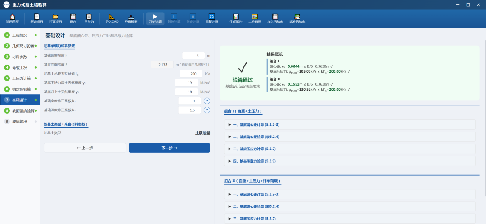Click the 上一步 previous button
Viewport: 486px width, 224px height.
[85, 148]
